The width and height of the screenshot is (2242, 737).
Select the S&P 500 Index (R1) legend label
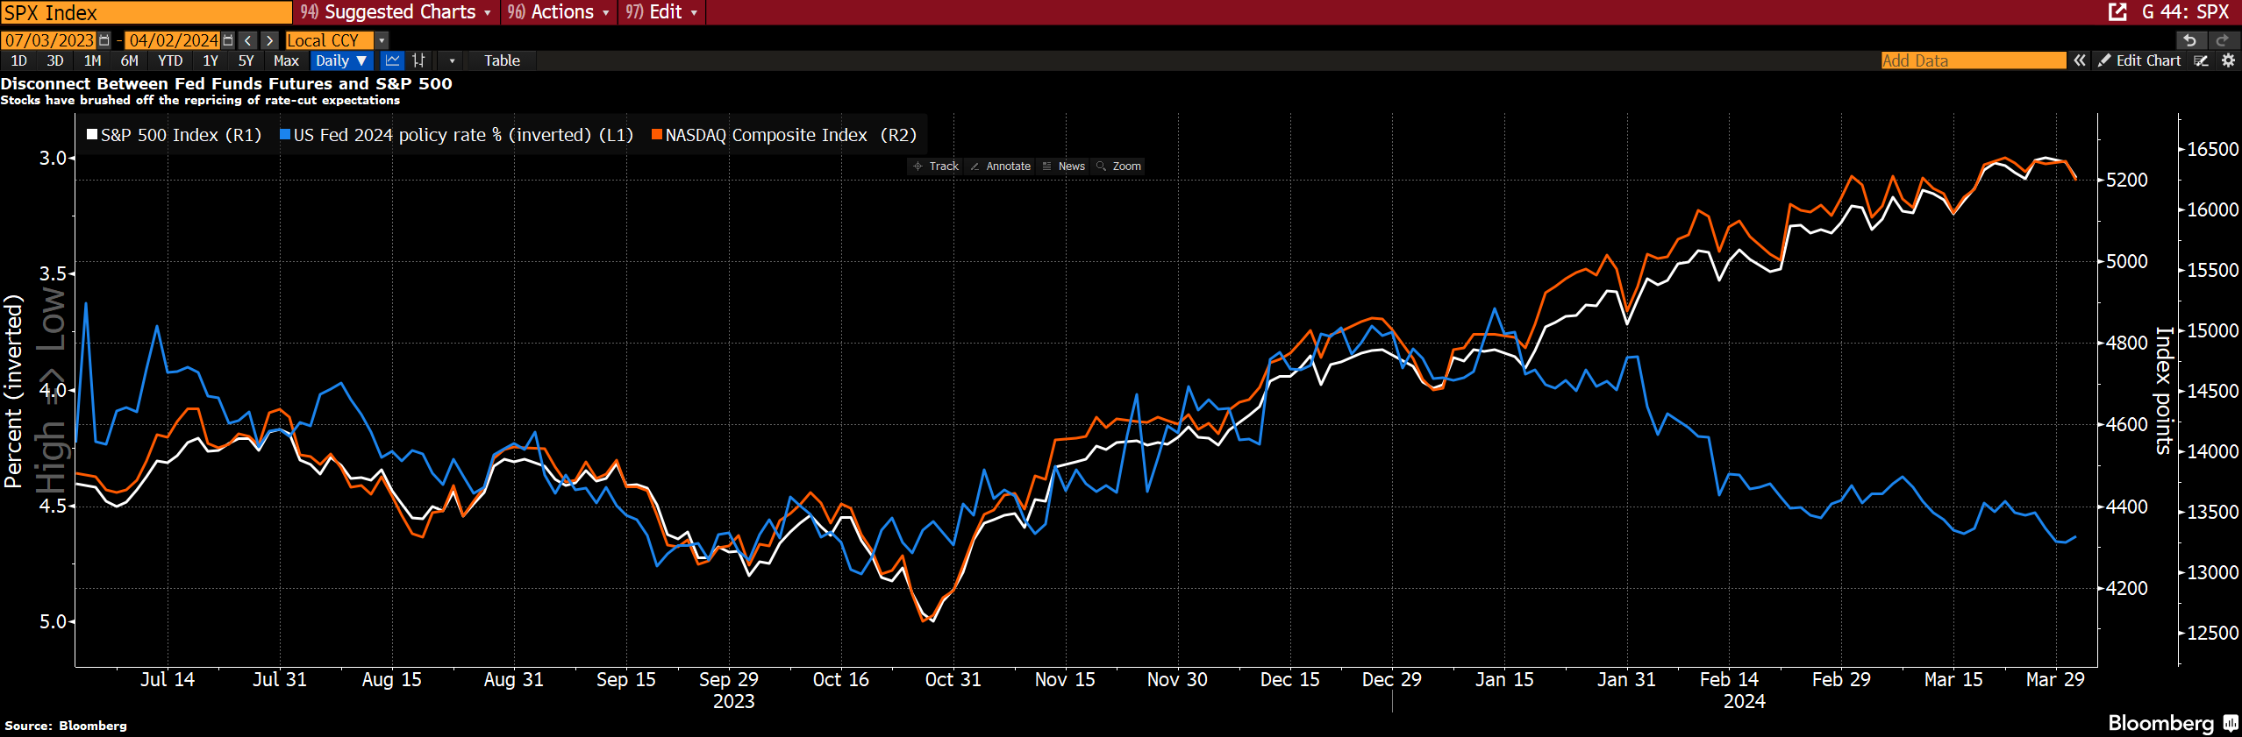181,135
